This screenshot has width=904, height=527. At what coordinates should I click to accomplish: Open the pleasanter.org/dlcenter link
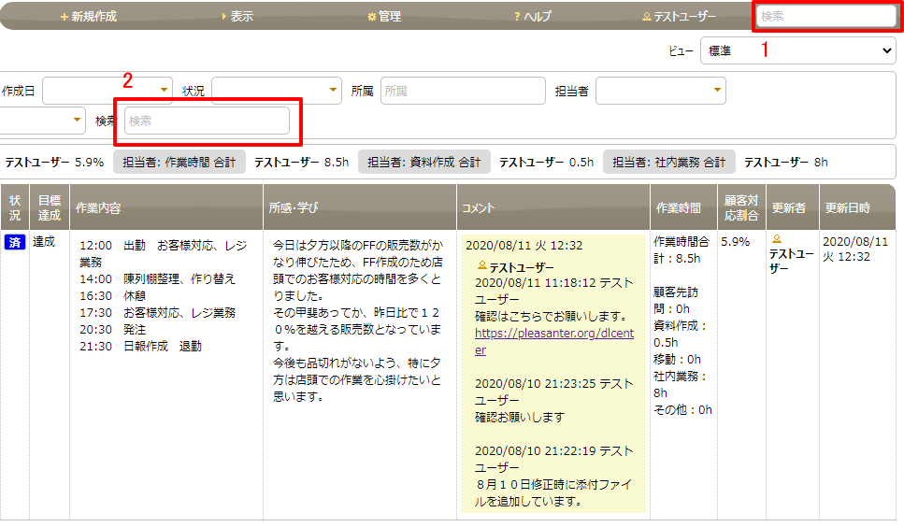[x=554, y=342]
